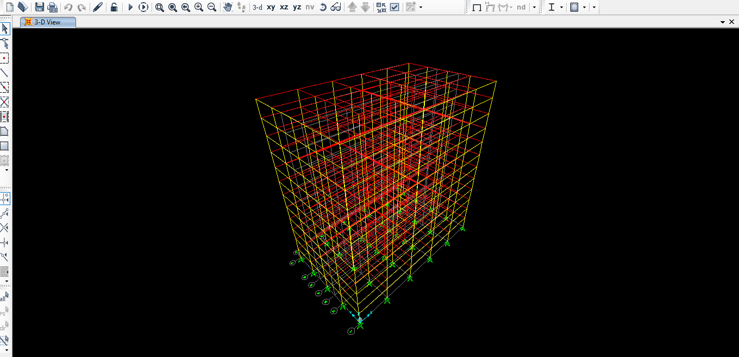Click the Show Undeformed Shape icon
739x357 pixels.
coord(477,7)
